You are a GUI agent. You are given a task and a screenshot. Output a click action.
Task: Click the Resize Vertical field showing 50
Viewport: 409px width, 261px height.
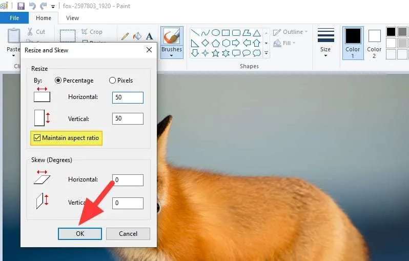pos(128,119)
